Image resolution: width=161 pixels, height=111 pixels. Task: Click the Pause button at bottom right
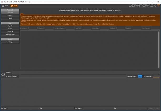point(151,108)
